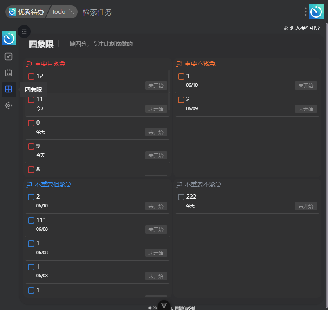Click the 今天 date under task 222
The height and width of the screenshot is (310, 328).
click(190, 206)
